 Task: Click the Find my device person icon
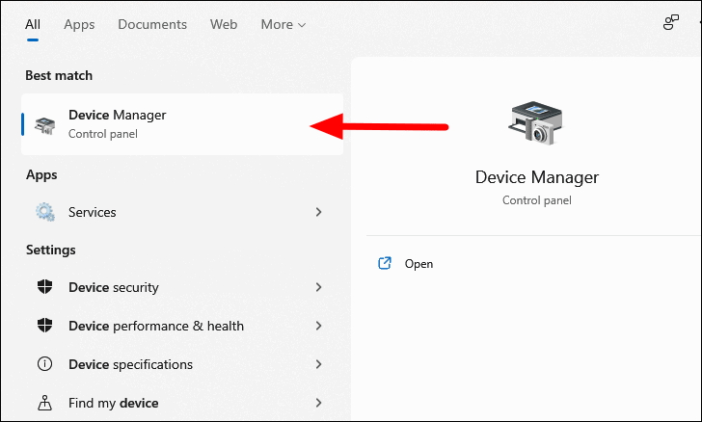pos(44,403)
